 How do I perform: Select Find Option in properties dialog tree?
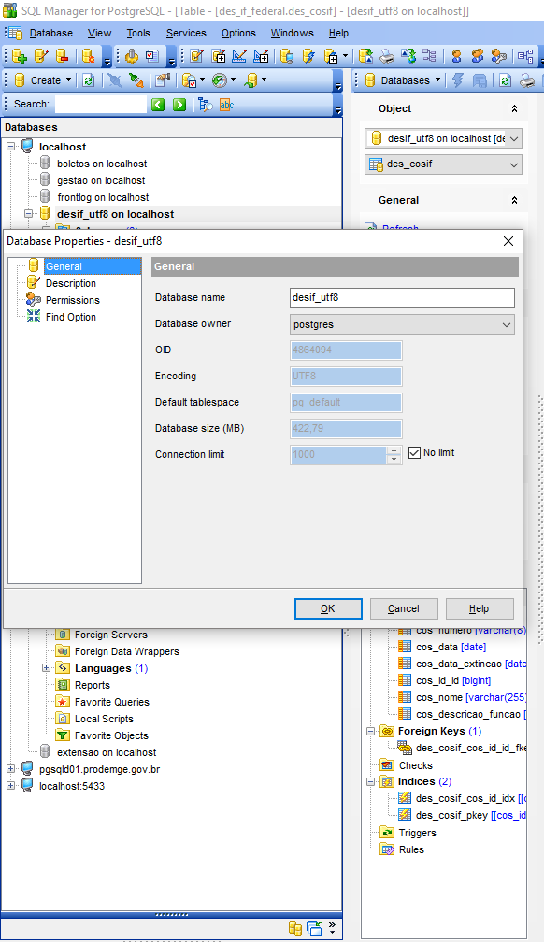point(70,317)
